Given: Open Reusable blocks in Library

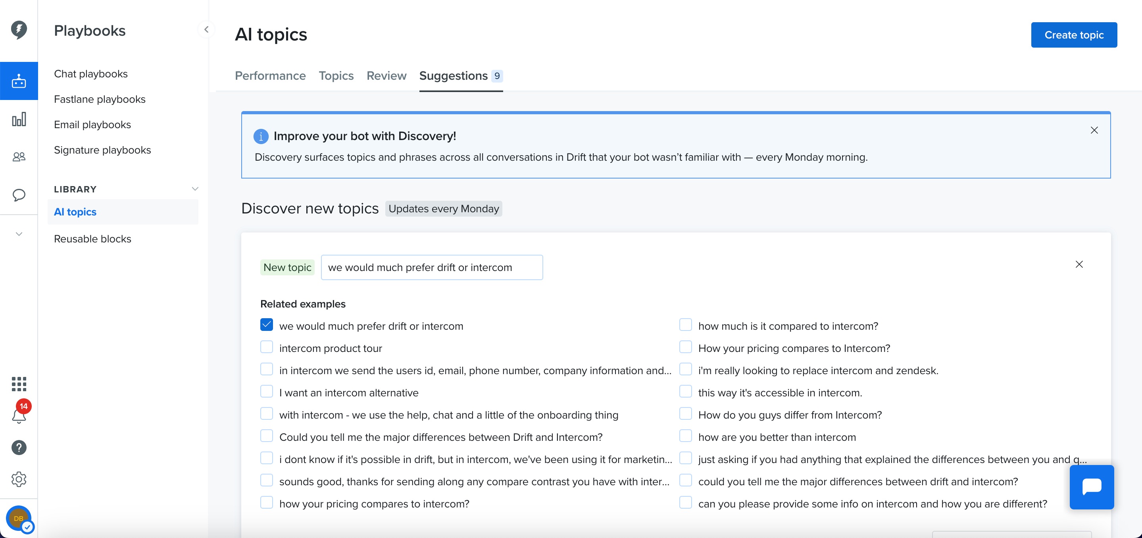Looking at the screenshot, I should tap(93, 239).
